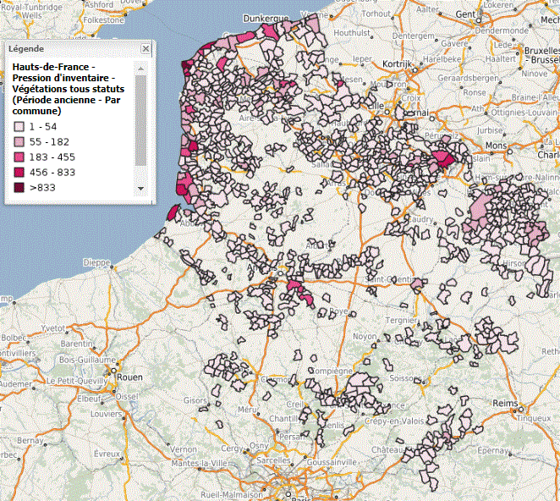Viewport: 560px width, 501px height.
Task: Select the 55 - 182 legend swatch
Action: click(18, 141)
